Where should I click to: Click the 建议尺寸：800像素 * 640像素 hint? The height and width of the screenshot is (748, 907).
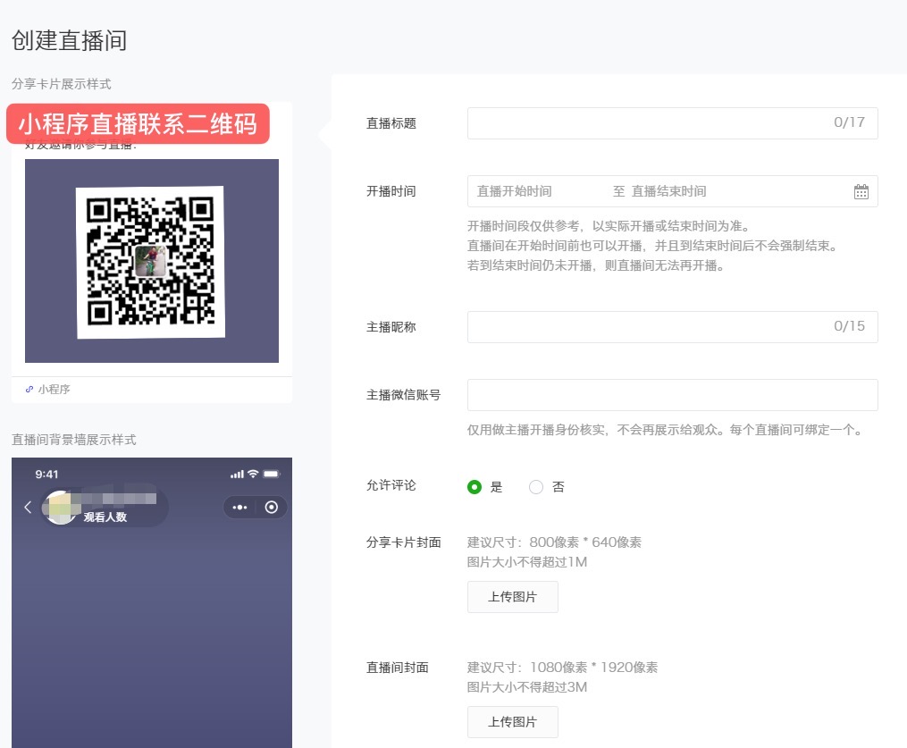pyautogui.click(x=554, y=542)
